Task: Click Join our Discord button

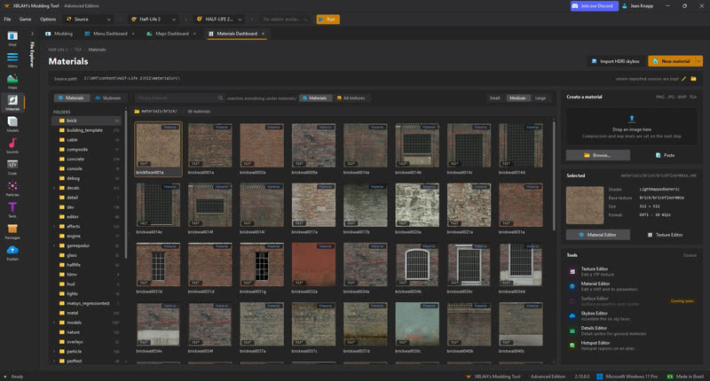Action: (x=594, y=6)
